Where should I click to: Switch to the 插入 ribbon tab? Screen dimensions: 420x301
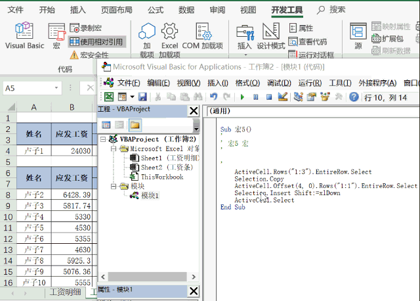click(77, 10)
